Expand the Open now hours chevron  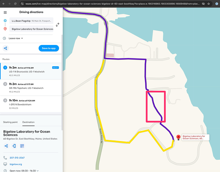click(x=37, y=171)
